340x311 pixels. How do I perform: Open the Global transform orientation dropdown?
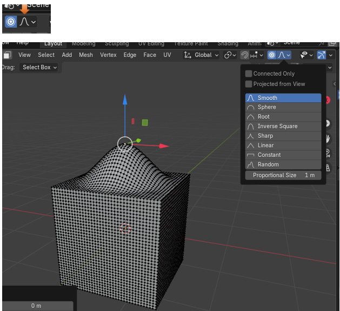[202, 55]
